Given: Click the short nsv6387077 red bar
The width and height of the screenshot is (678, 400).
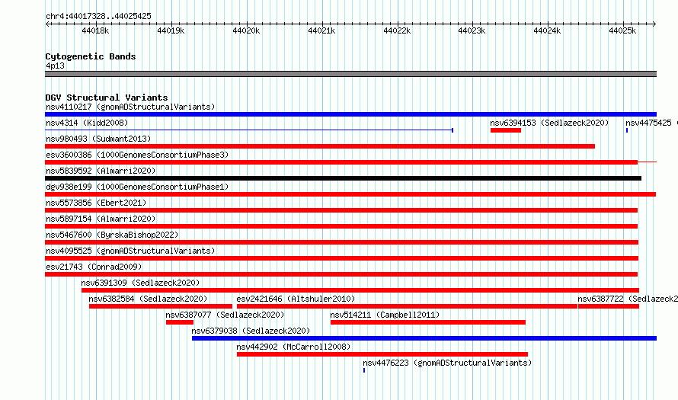Looking at the screenshot, I should point(180,322).
